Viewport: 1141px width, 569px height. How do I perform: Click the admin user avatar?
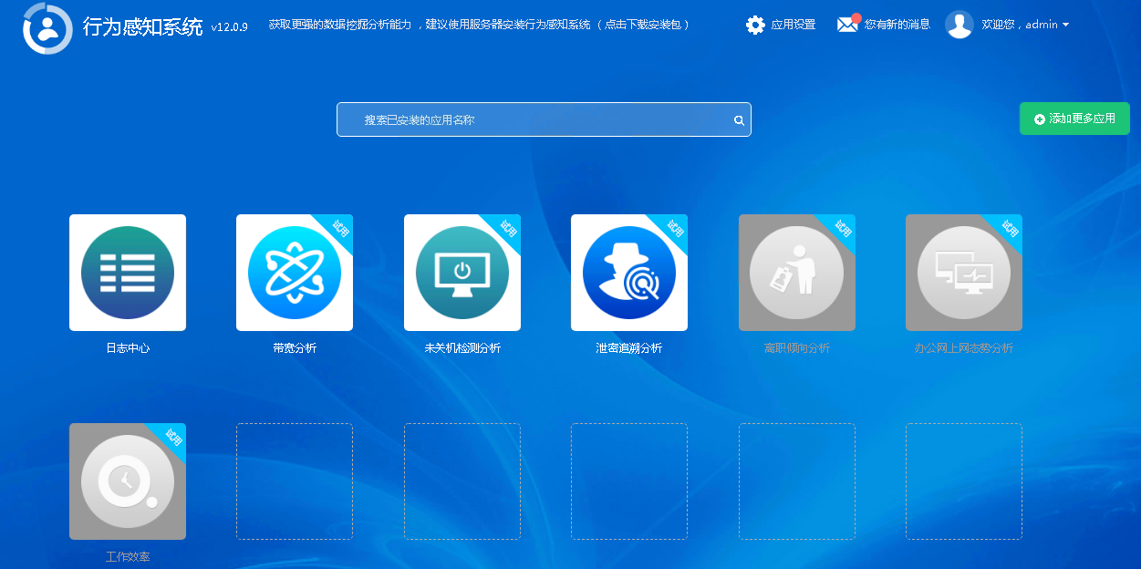(959, 25)
